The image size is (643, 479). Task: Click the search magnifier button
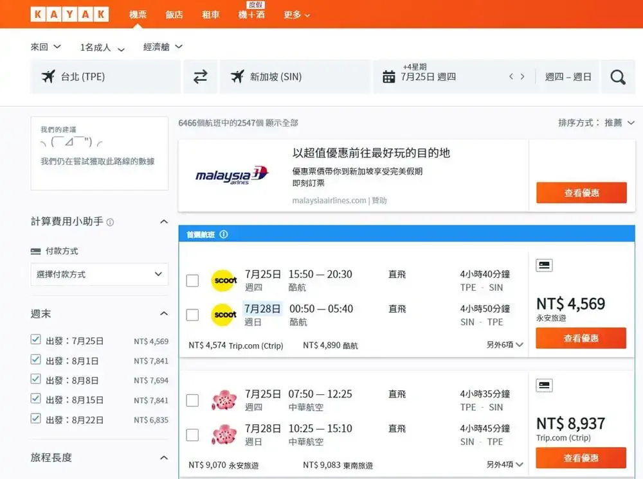[617, 76]
